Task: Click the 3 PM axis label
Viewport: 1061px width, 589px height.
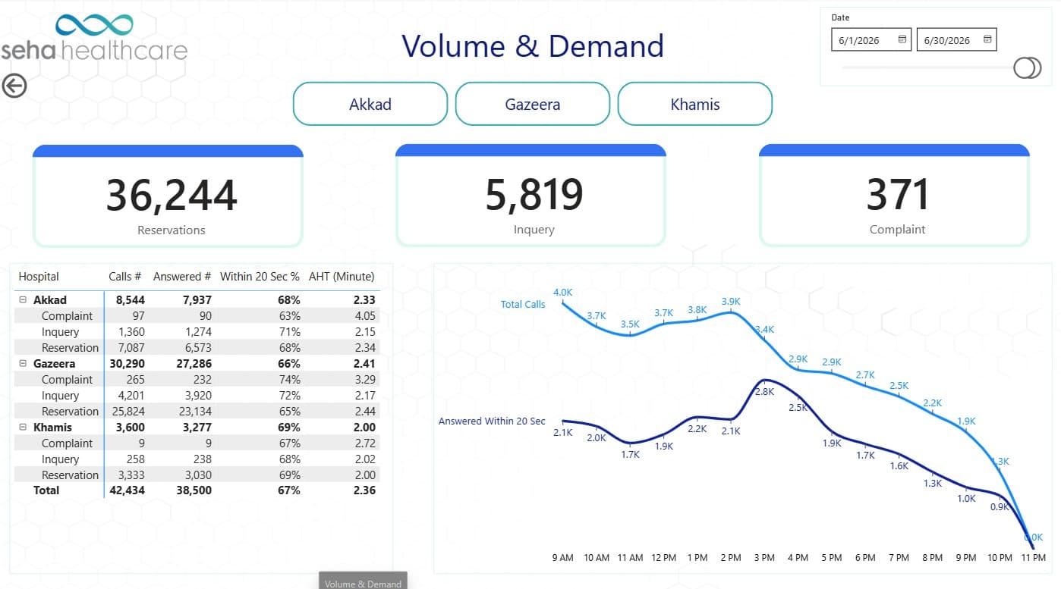Action: [764, 558]
